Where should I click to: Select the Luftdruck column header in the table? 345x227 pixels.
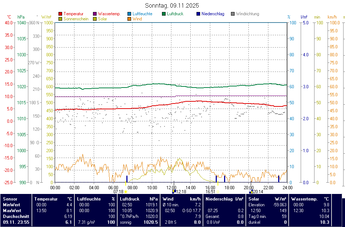pyautogui.click(x=129, y=199)
